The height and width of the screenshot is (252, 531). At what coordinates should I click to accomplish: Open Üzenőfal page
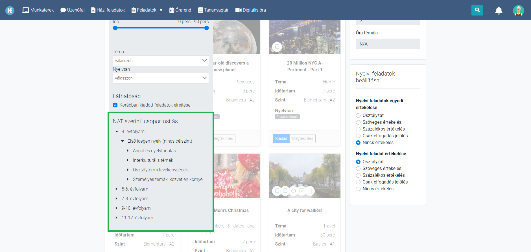pos(73,10)
